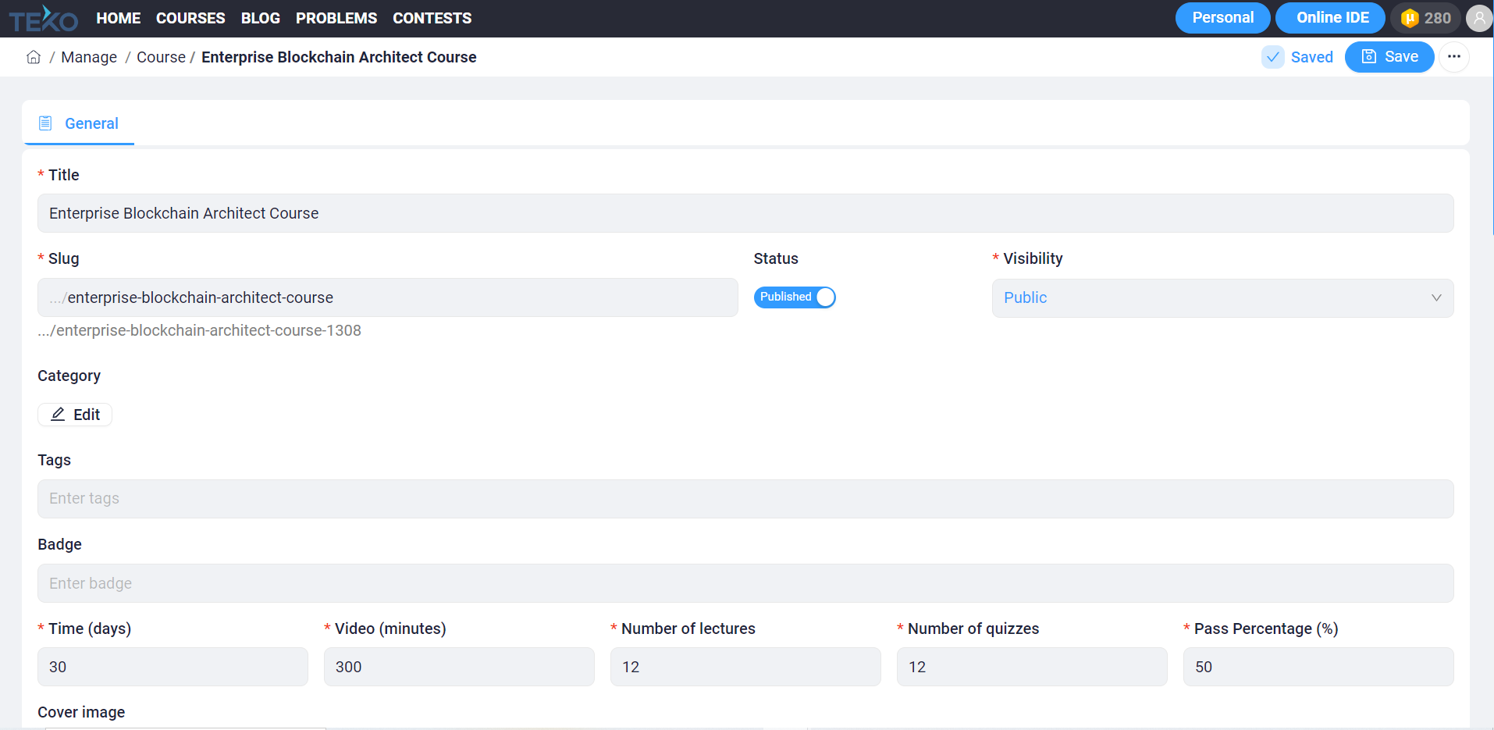Enable Personal mode
Screen dimensions: 1494x730
coord(1222,17)
